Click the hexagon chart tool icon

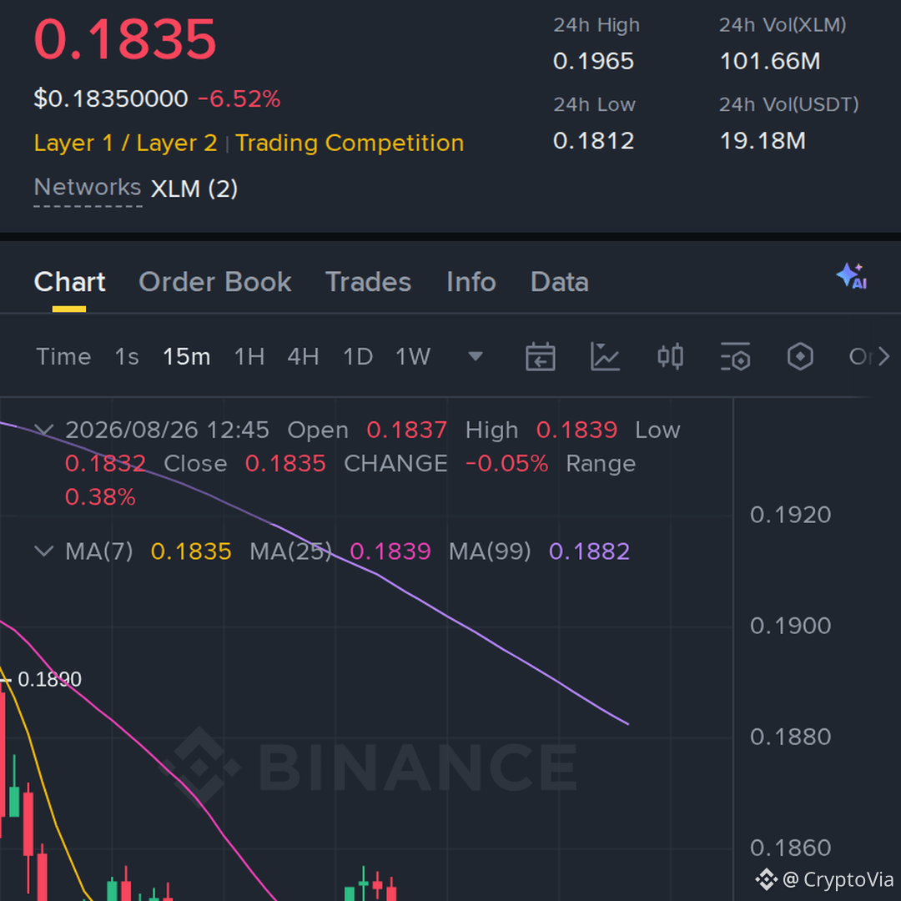click(x=800, y=357)
